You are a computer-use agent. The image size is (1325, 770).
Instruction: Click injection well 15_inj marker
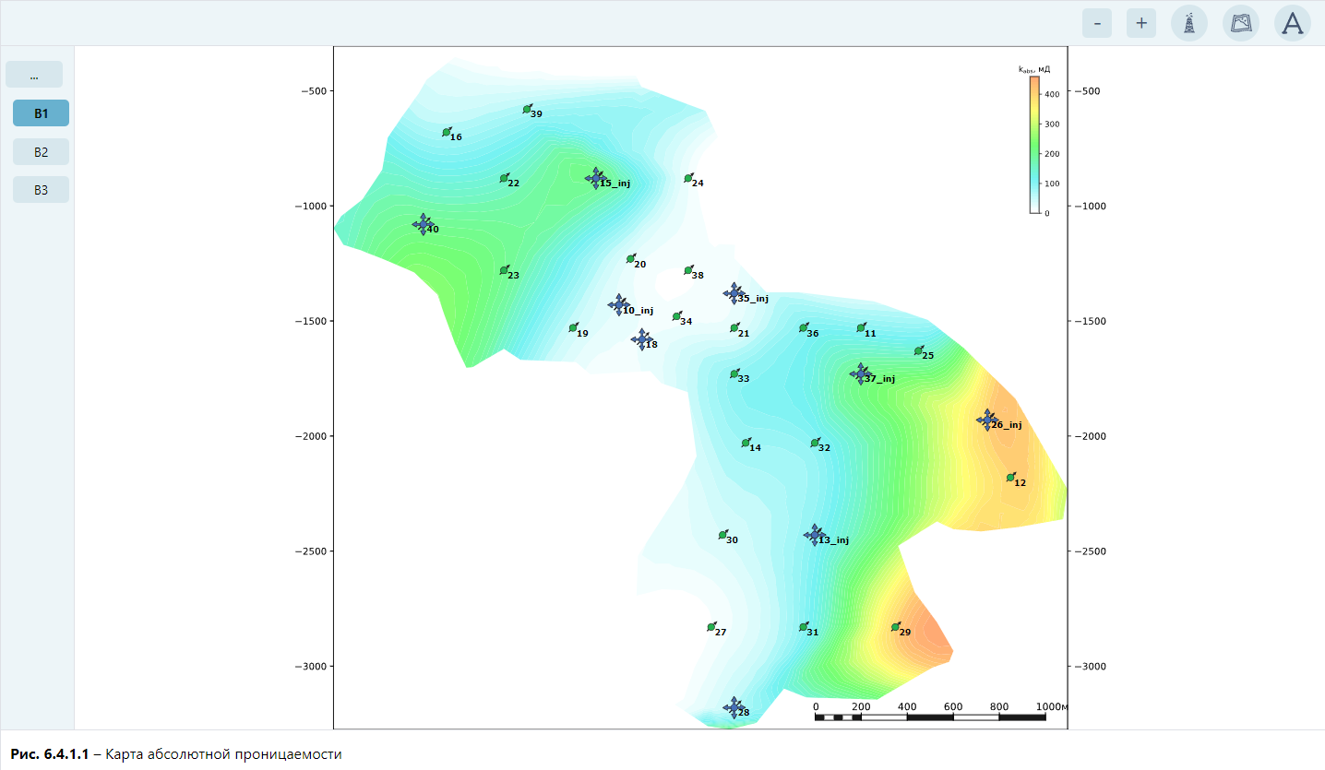pos(596,178)
